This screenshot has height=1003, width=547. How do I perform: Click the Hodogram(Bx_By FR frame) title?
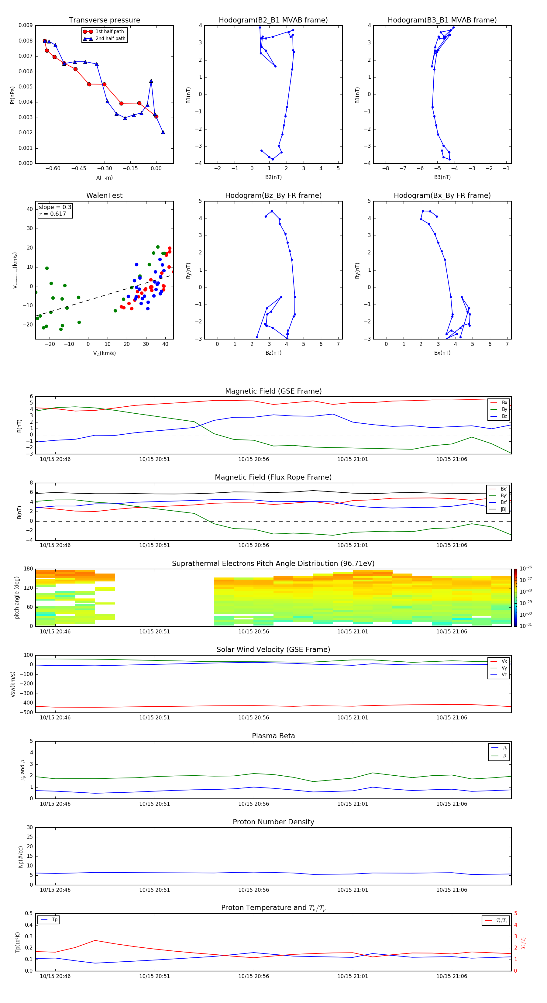pyautogui.click(x=442, y=195)
